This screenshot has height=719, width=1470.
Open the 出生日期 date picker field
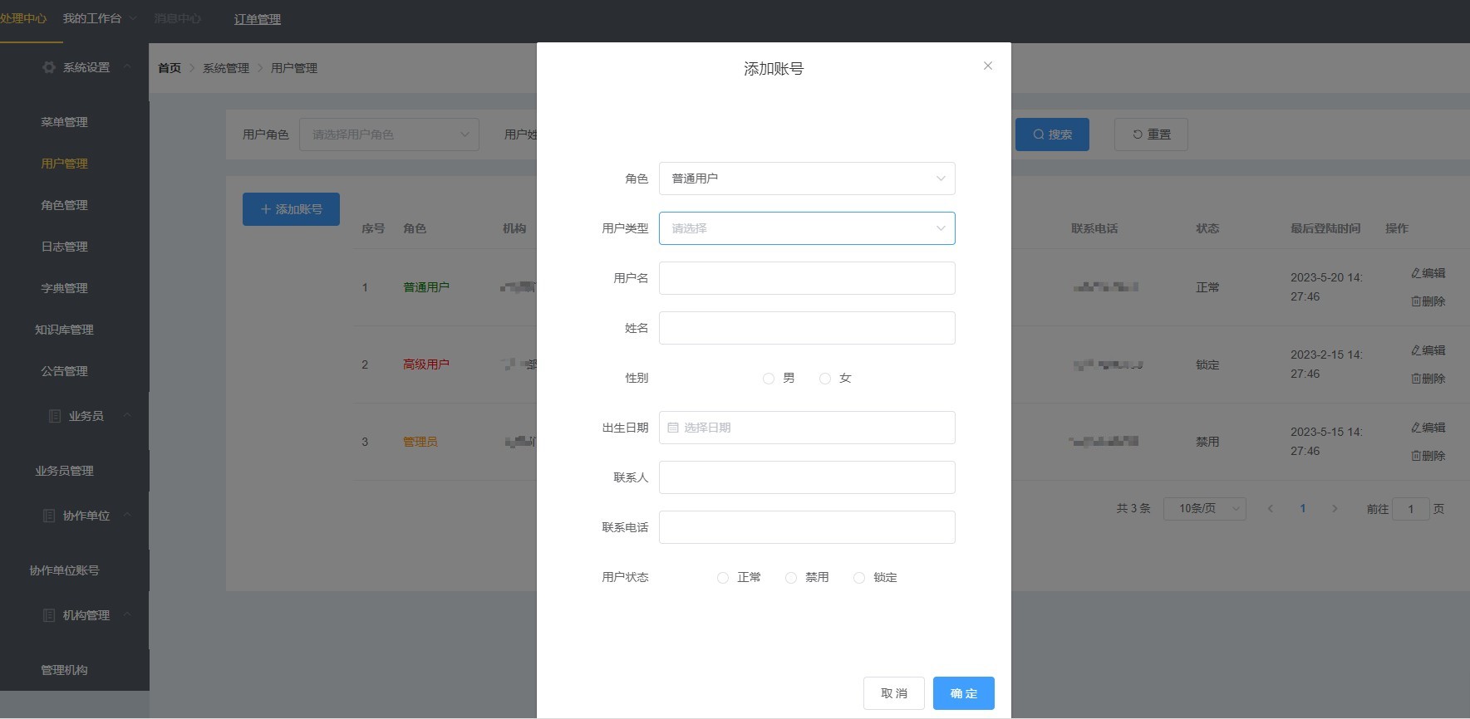click(x=807, y=428)
